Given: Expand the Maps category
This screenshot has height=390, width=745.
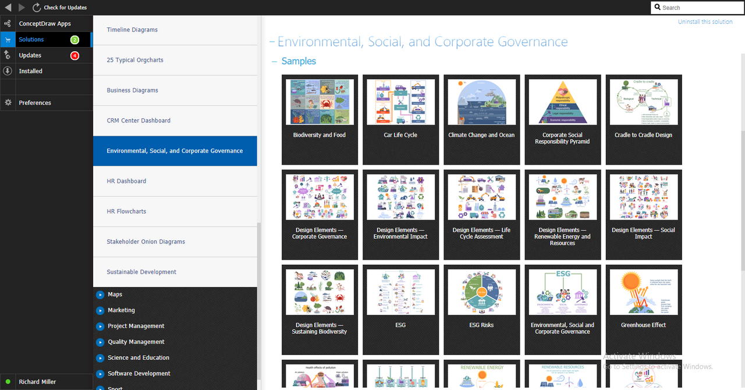Looking at the screenshot, I should point(101,295).
